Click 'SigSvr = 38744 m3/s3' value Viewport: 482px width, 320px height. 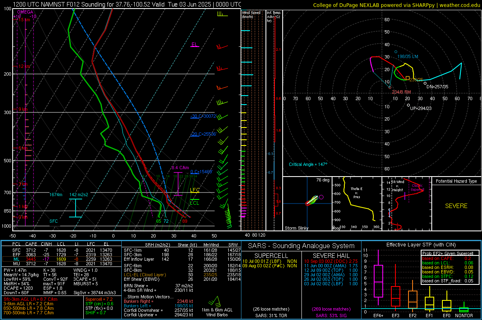pyautogui.click(x=95, y=293)
